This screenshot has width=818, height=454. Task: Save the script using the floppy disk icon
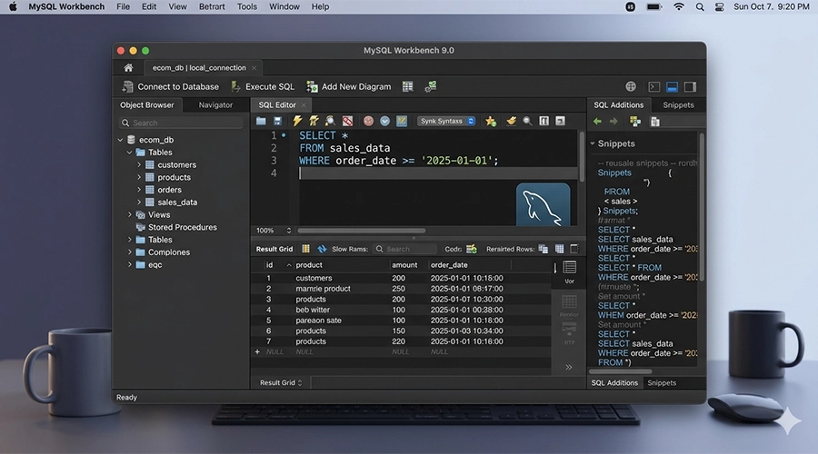point(277,121)
